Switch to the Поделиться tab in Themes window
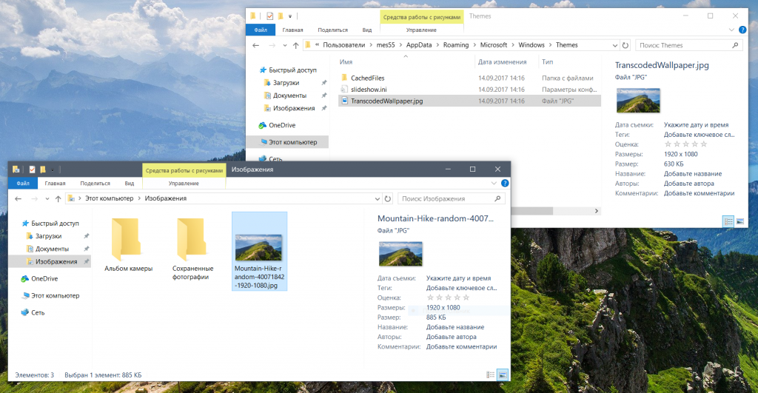Image resolution: width=758 pixels, height=393 pixels. tap(332, 30)
